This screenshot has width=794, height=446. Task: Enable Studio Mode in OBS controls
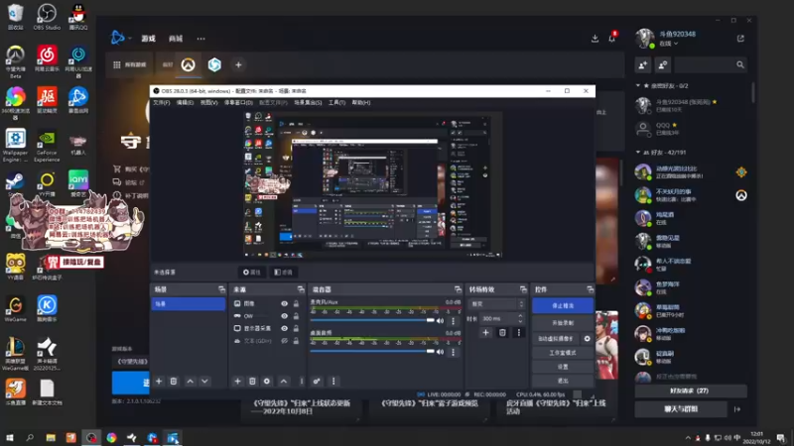tap(563, 353)
